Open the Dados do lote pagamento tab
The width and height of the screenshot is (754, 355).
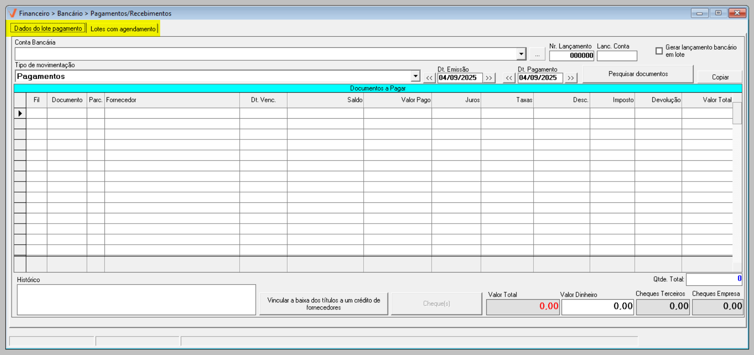coord(48,29)
